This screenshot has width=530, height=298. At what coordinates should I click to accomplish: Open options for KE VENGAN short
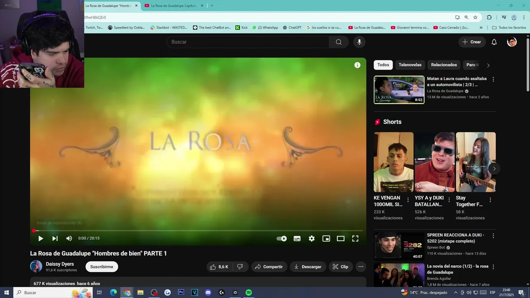[408, 200]
